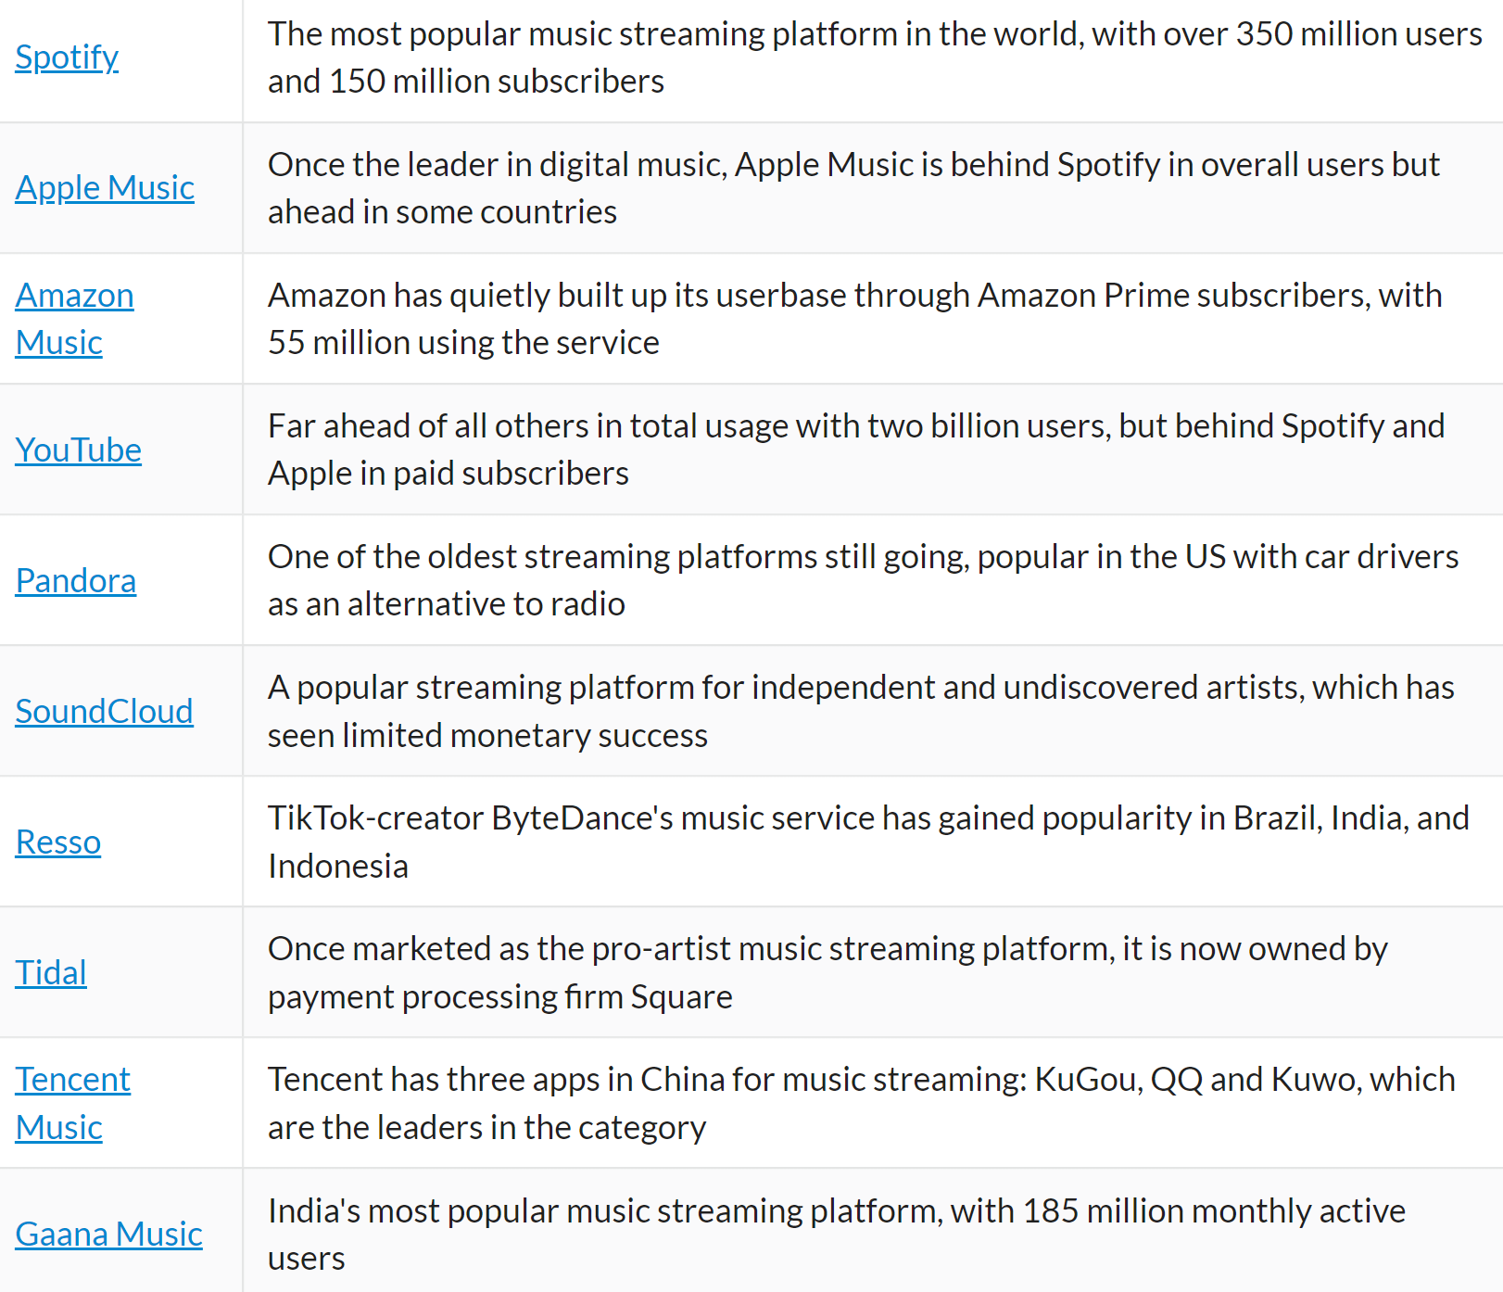Click the YouTube two billion users text
Image resolution: width=1503 pixels, height=1292 pixels.
pos(856,450)
